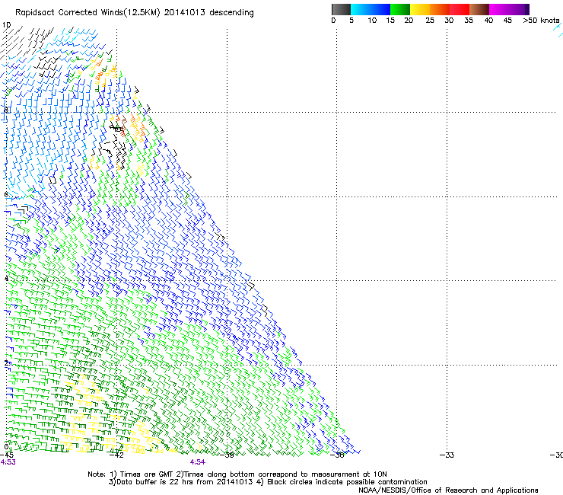Click the Rapidscat Corrected Winds title
Viewport: 563px width, 495px height.
135,12
